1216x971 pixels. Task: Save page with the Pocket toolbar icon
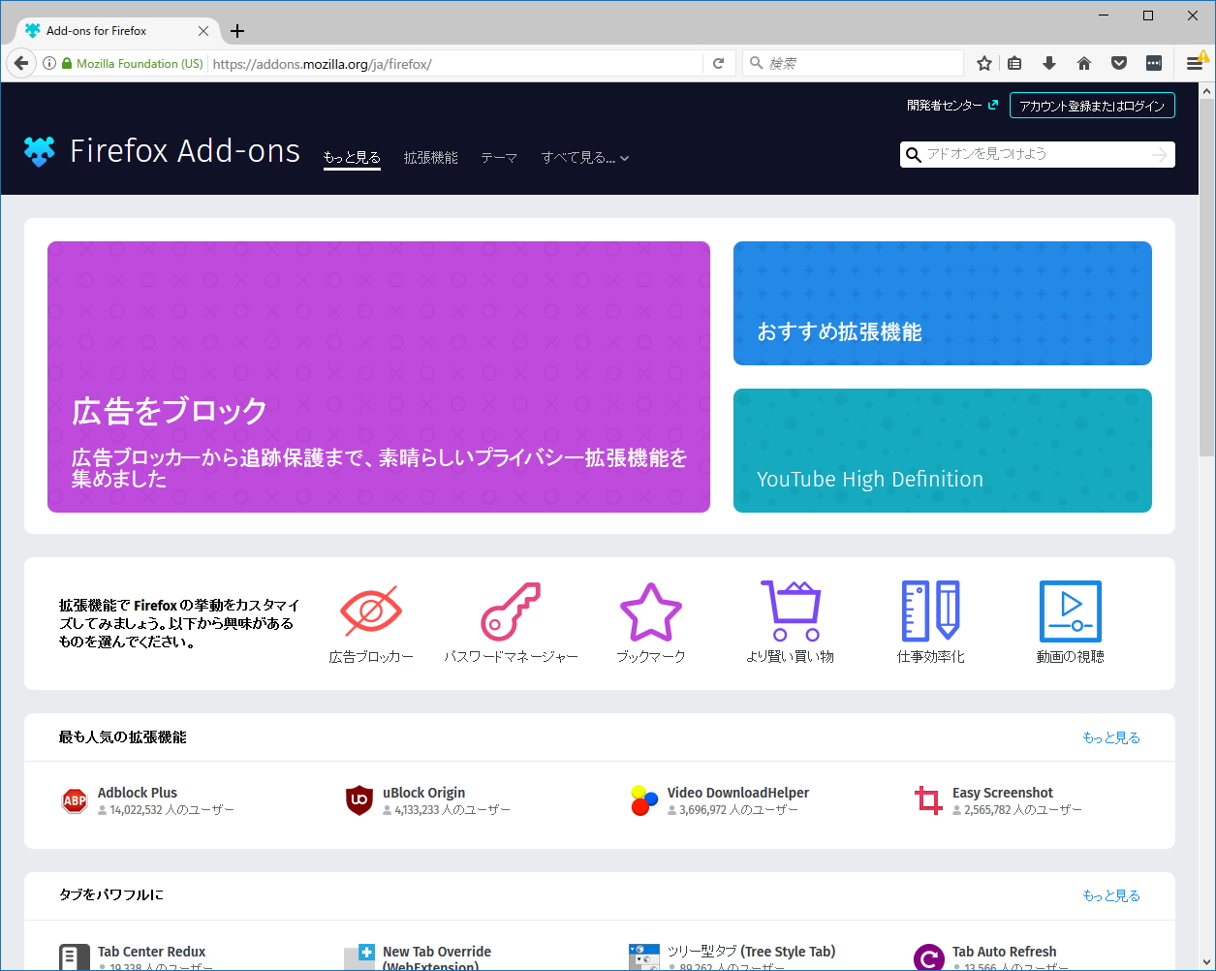click(1119, 62)
